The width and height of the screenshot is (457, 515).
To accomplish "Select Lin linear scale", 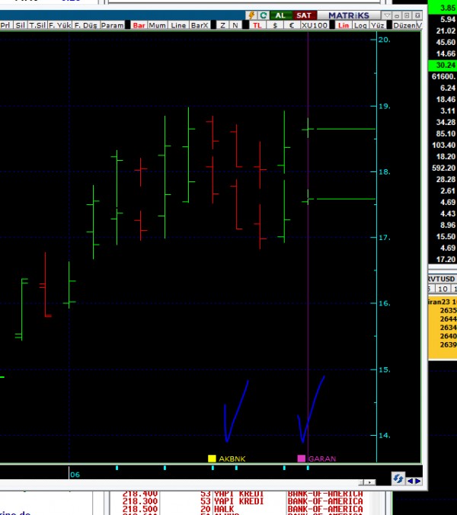I will 344,25.
